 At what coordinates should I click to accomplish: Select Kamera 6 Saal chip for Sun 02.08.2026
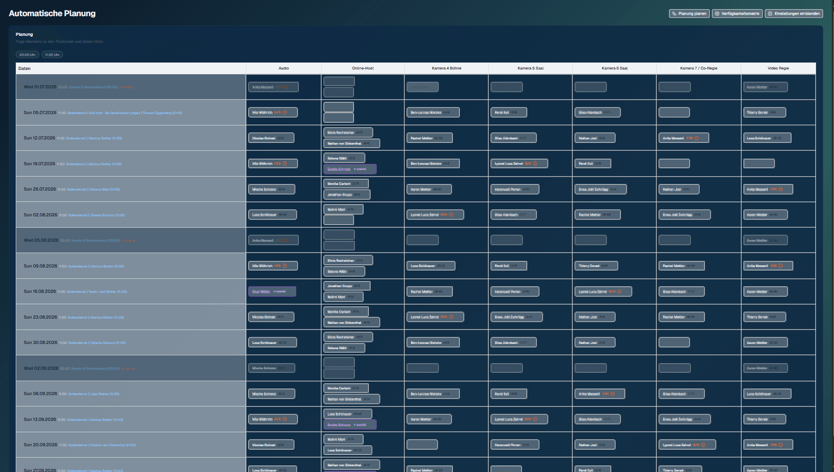(x=598, y=215)
